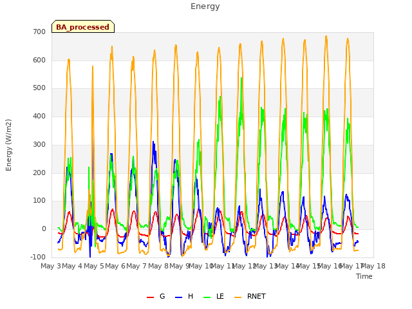Click the May 7 x-axis label
This screenshot has height=309, width=412.
136,266
